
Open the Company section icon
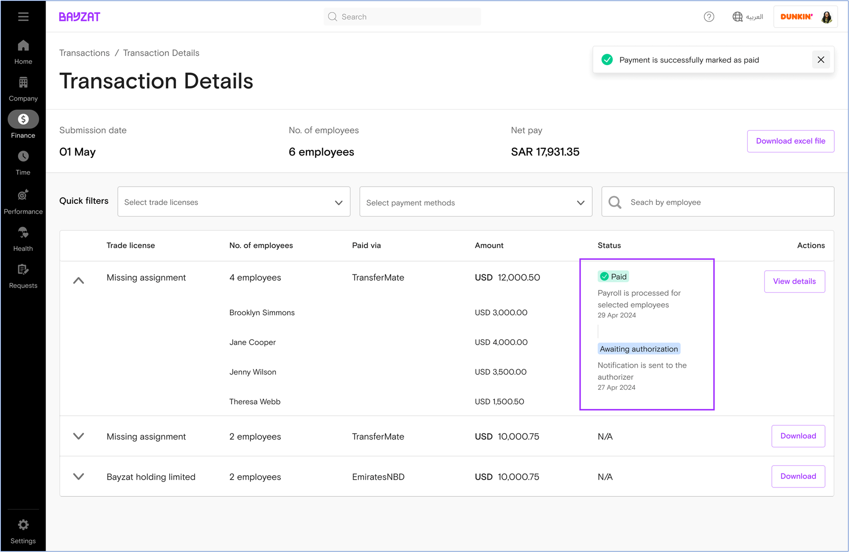[23, 83]
